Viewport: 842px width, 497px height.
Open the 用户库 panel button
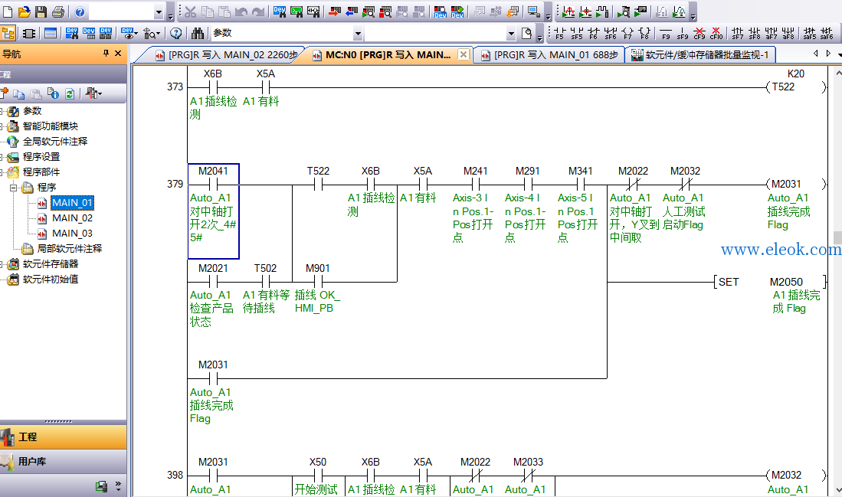pyautogui.click(x=64, y=461)
